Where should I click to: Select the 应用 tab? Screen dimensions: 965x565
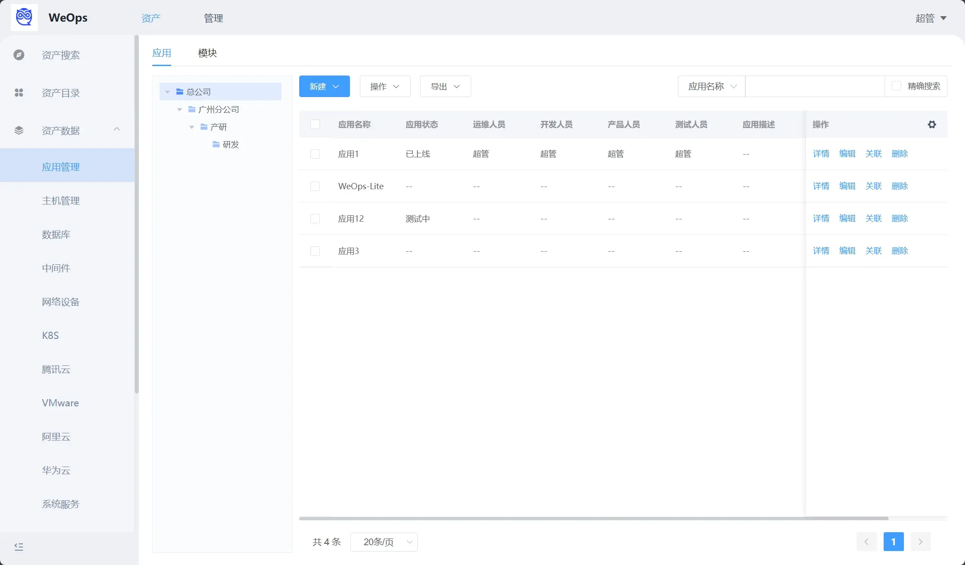(162, 53)
